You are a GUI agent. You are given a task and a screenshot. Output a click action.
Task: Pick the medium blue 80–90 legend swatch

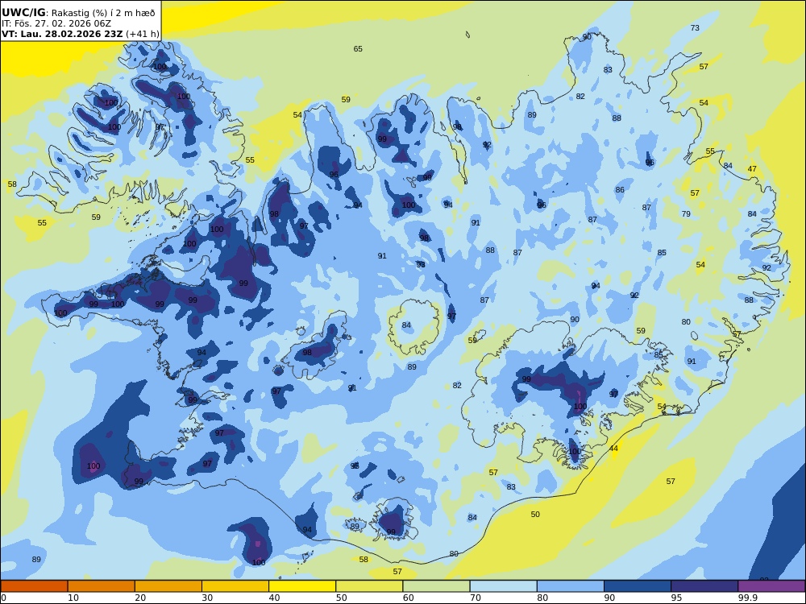coord(571,586)
